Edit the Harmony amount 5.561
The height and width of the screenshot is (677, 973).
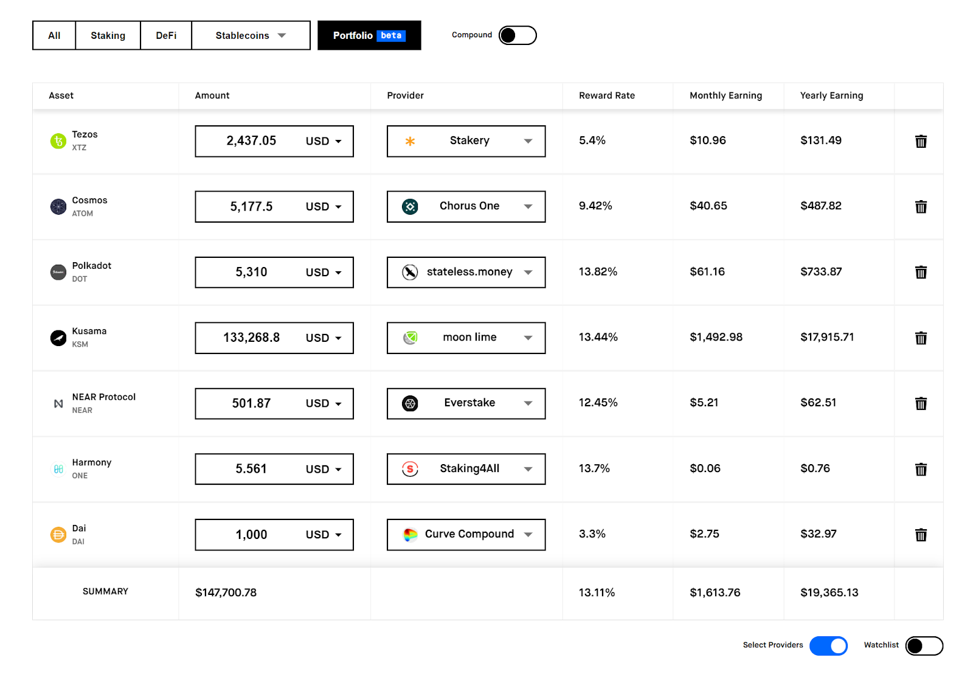251,469
